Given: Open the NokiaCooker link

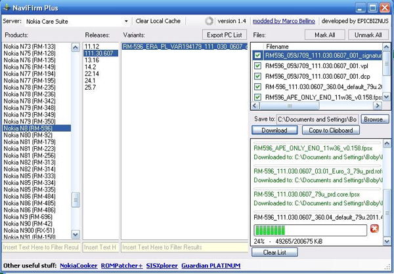Looking at the screenshot, I should tap(79, 265).
